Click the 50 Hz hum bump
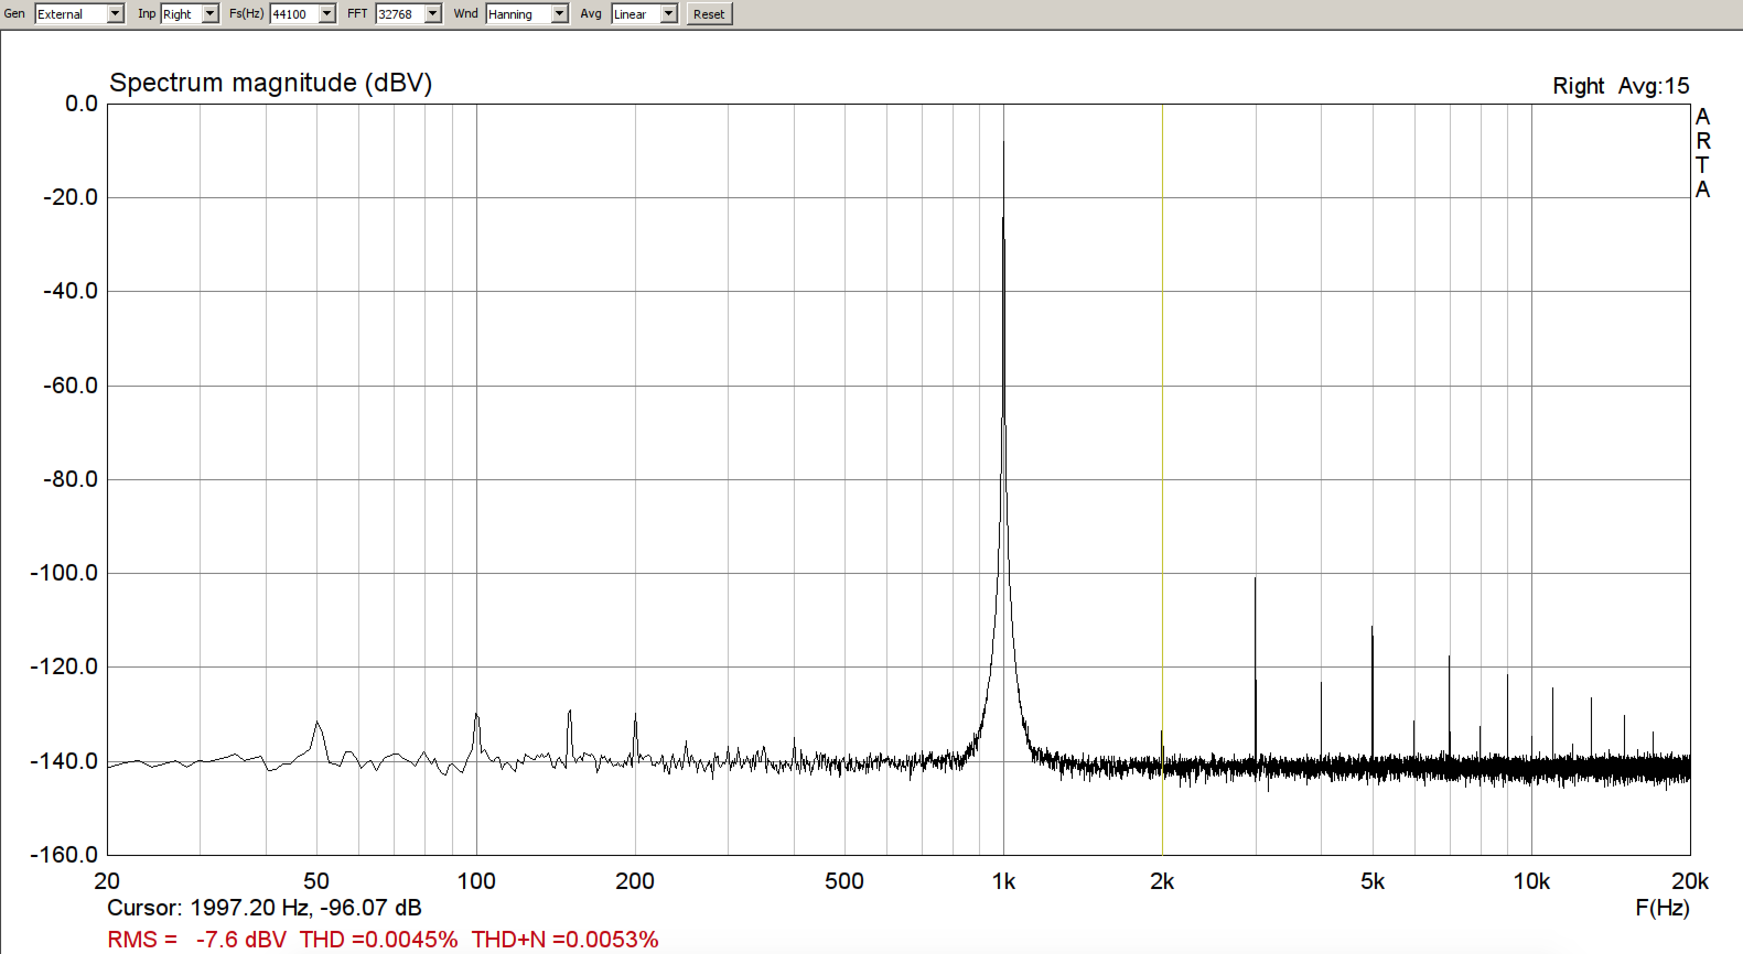Viewport: 1743px width, 954px height. pos(316,725)
